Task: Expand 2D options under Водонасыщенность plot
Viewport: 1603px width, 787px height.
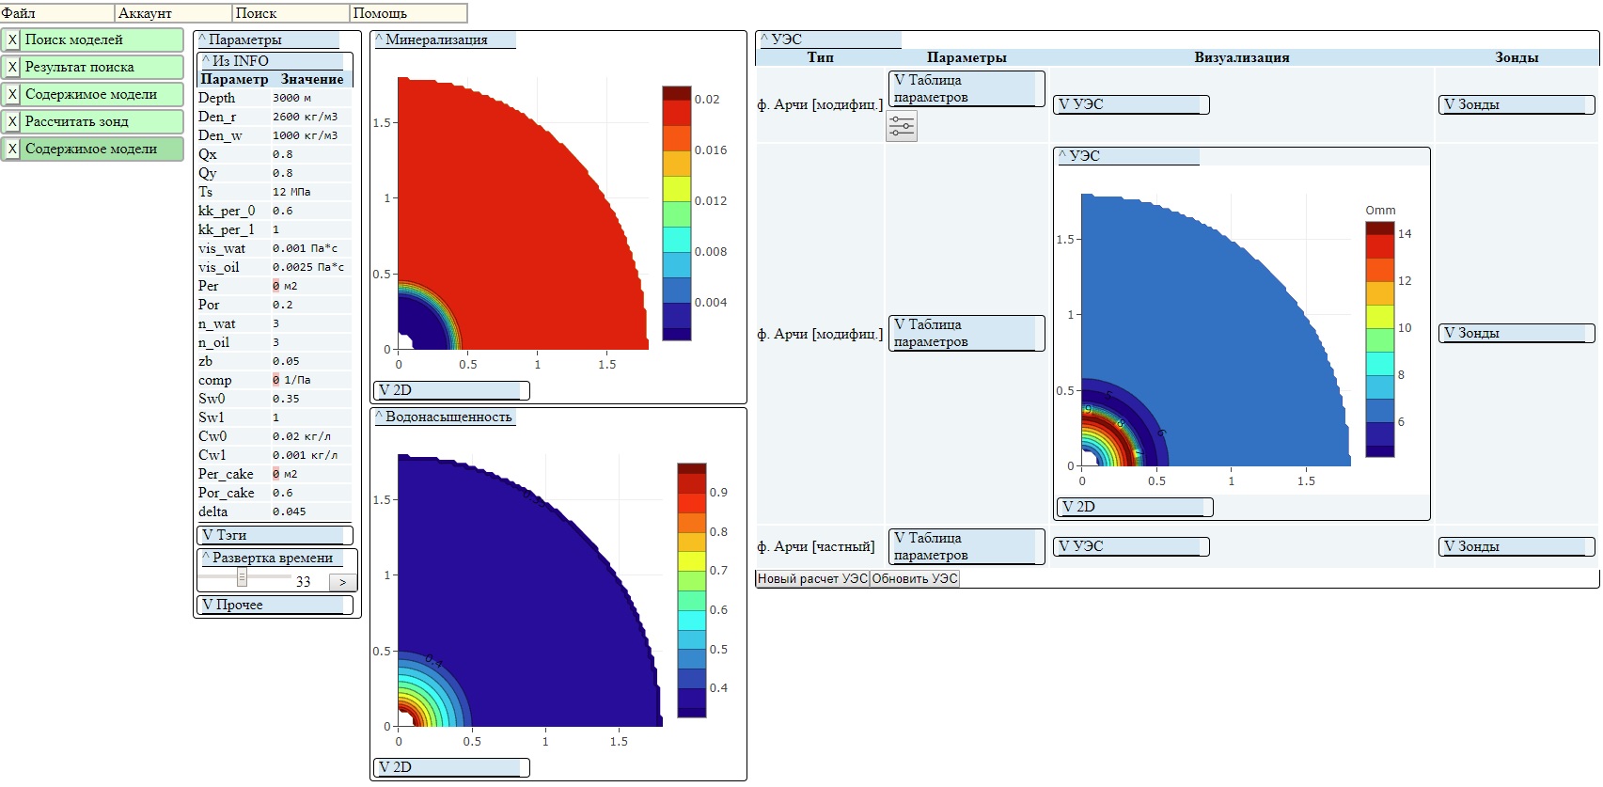Action: coord(449,767)
